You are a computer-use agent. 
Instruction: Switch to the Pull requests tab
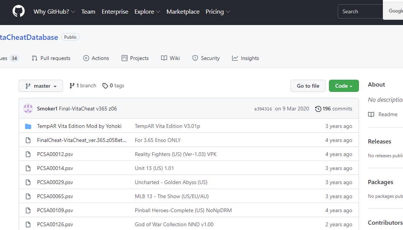(51, 58)
